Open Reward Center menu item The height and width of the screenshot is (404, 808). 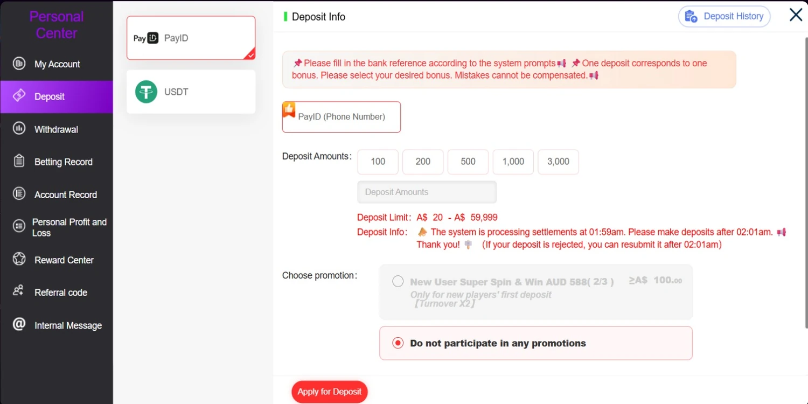[x=57, y=260]
